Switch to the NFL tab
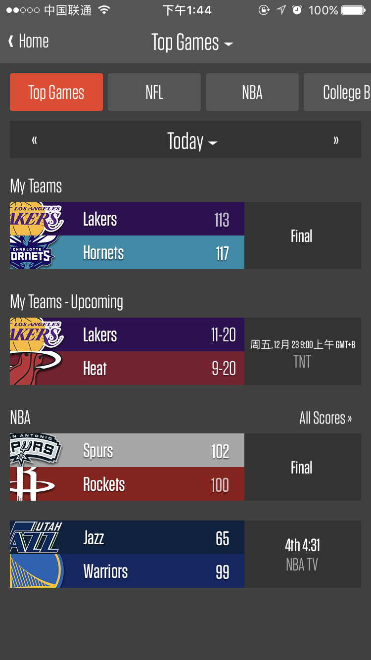Viewport: 371px width, 660px height. pyautogui.click(x=154, y=92)
